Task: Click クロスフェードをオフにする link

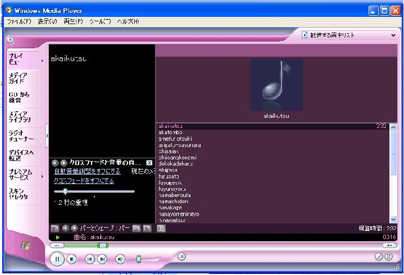Action: [84, 181]
